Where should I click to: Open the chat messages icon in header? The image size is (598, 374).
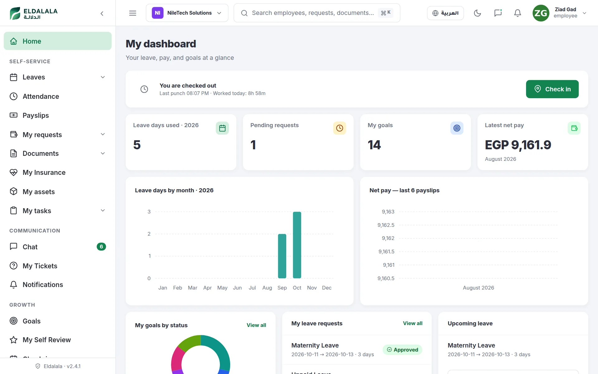tap(498, 13)
